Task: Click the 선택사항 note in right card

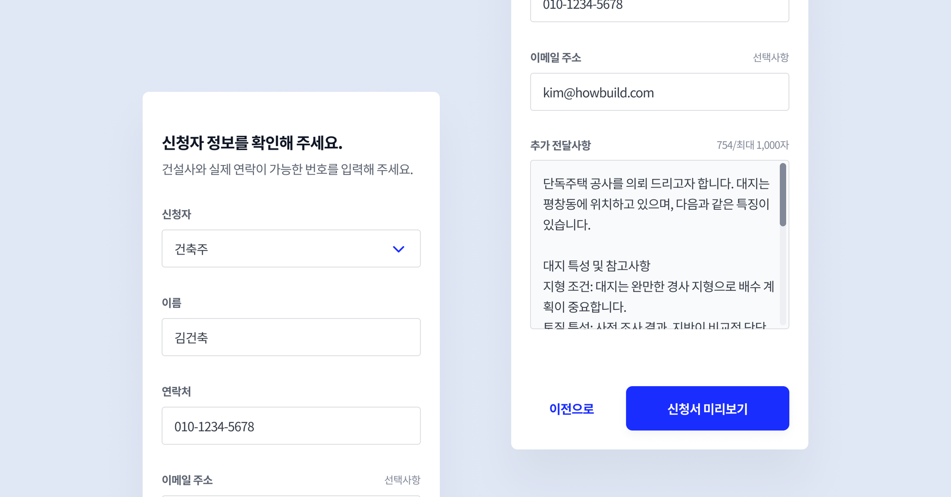Action: tap(771, 57)
